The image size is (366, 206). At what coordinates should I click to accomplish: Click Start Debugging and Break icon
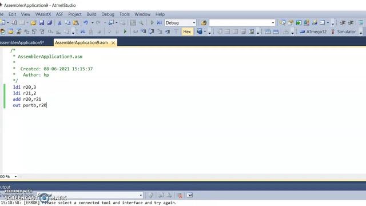[160, 23]
